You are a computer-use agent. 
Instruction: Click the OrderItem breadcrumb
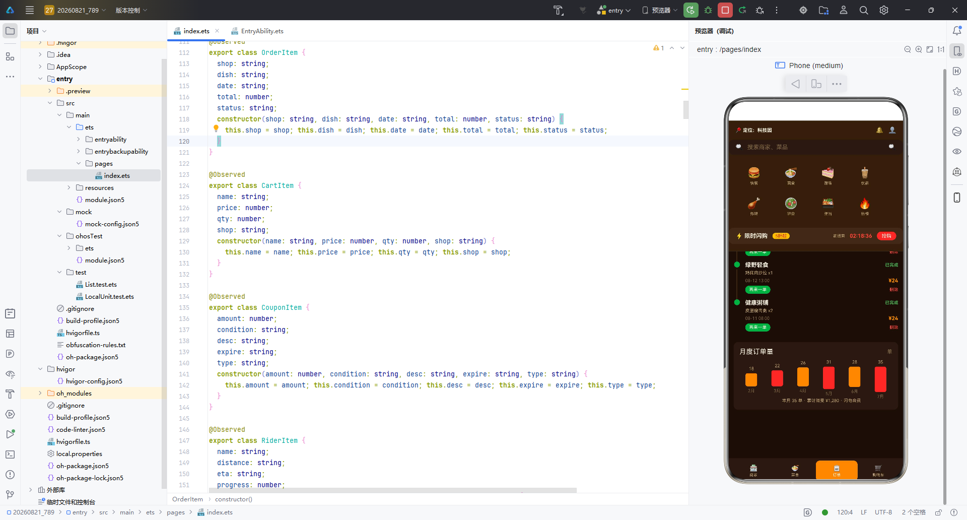pos(187,499)
